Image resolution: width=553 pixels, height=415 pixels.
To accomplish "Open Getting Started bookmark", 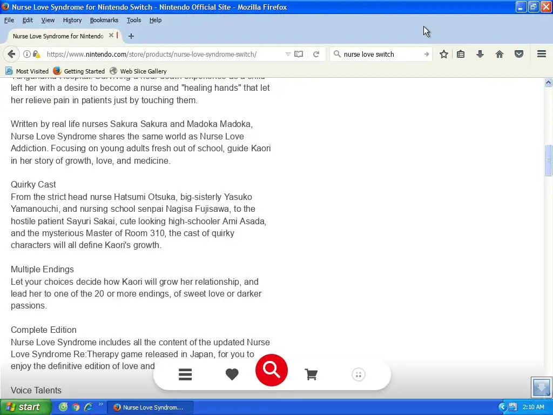I will tap(79, 71).
